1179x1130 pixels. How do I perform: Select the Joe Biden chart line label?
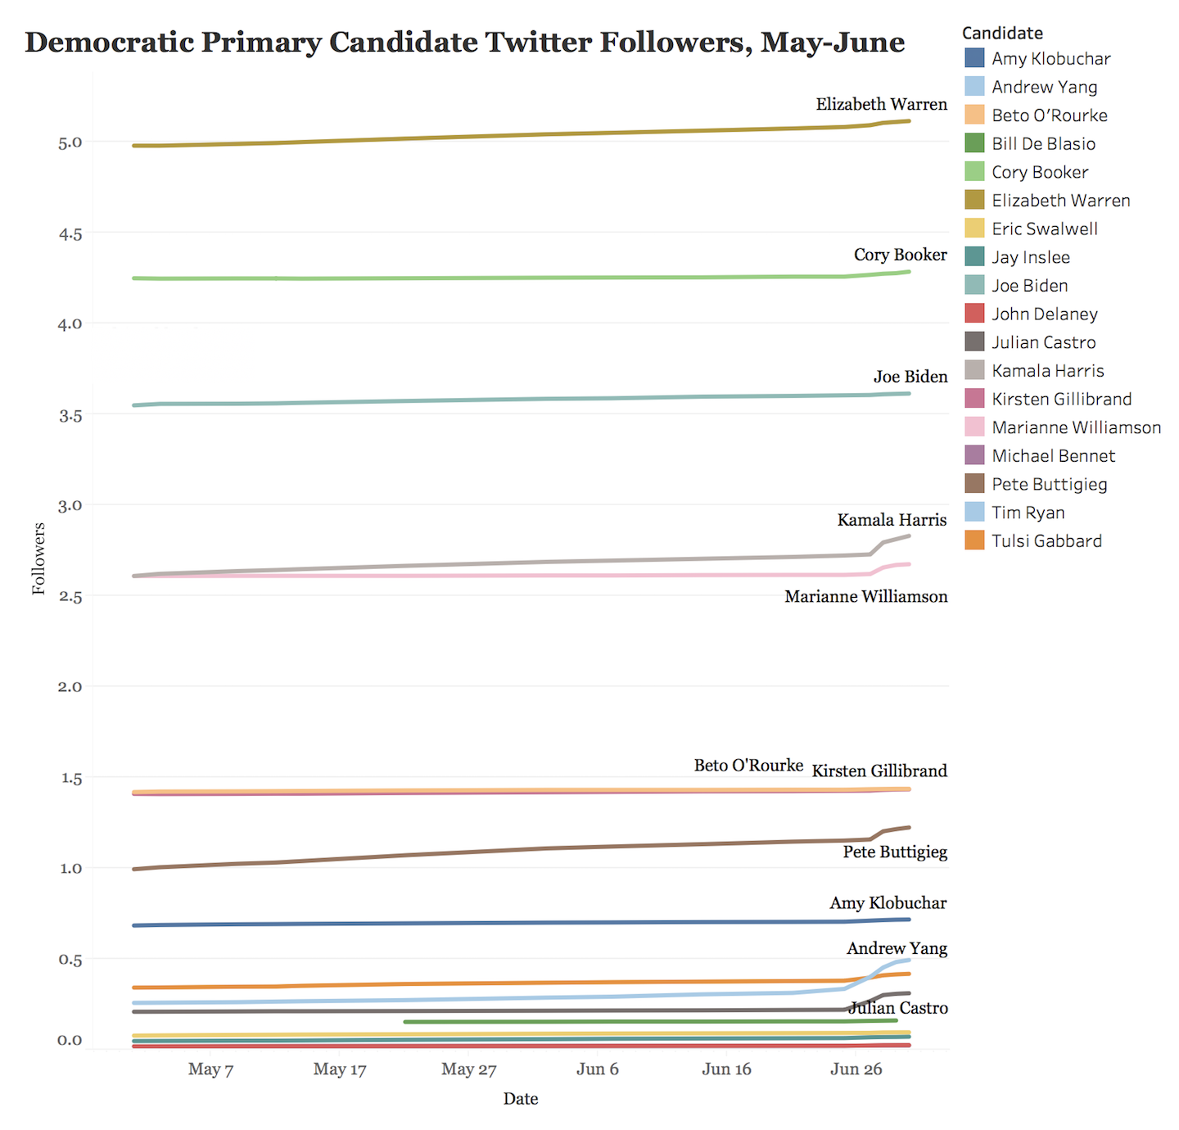[x=910, y=377]
